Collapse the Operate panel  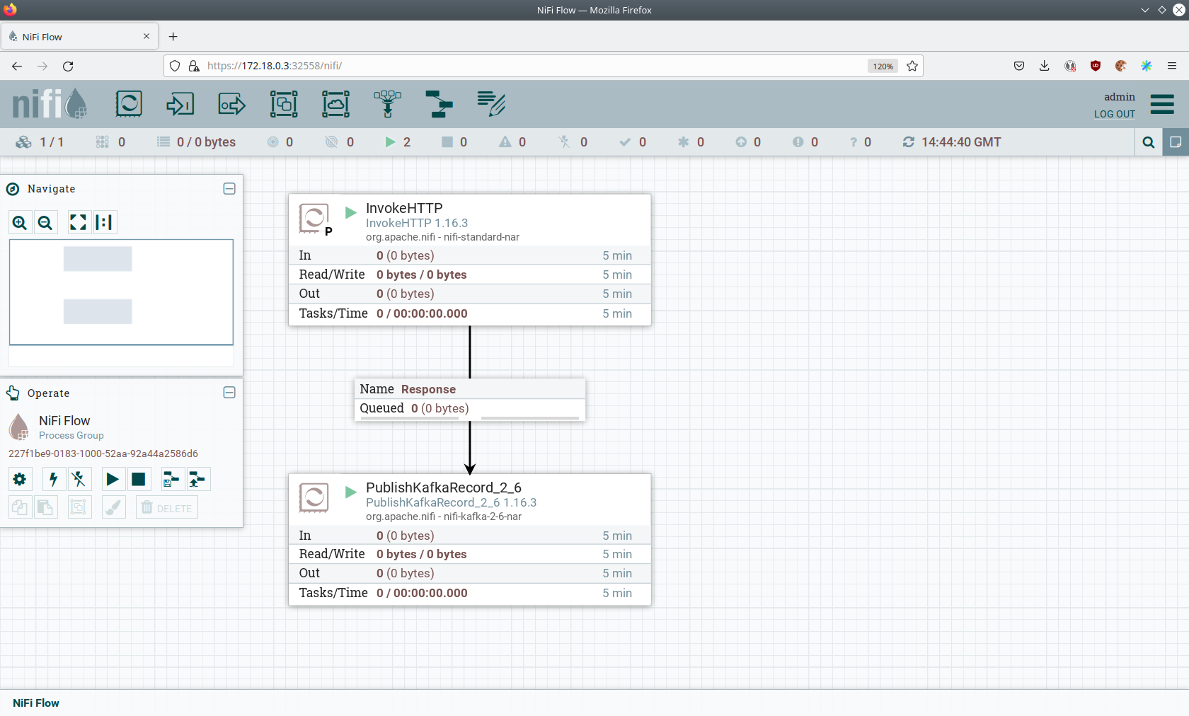[229, 393]
